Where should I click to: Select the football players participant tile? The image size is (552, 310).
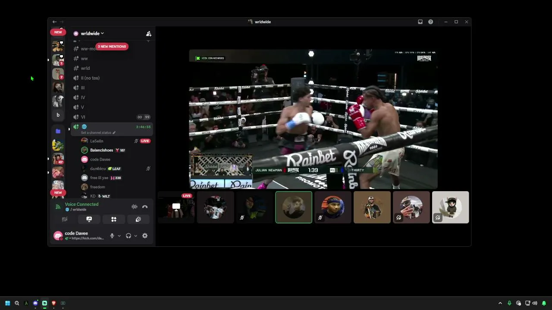[215, 208]
